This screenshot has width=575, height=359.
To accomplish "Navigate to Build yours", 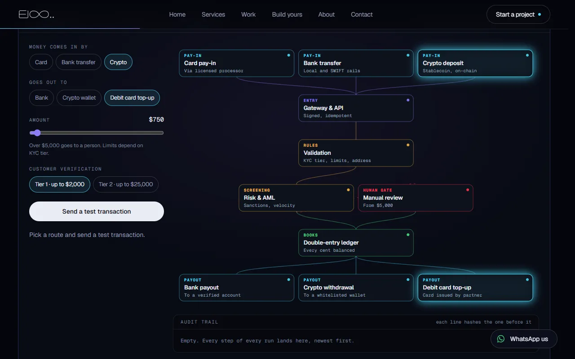I will click(287, 14).
